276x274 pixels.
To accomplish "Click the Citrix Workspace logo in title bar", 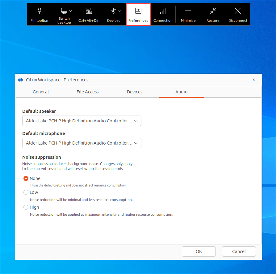I will [x=21, y=80].
